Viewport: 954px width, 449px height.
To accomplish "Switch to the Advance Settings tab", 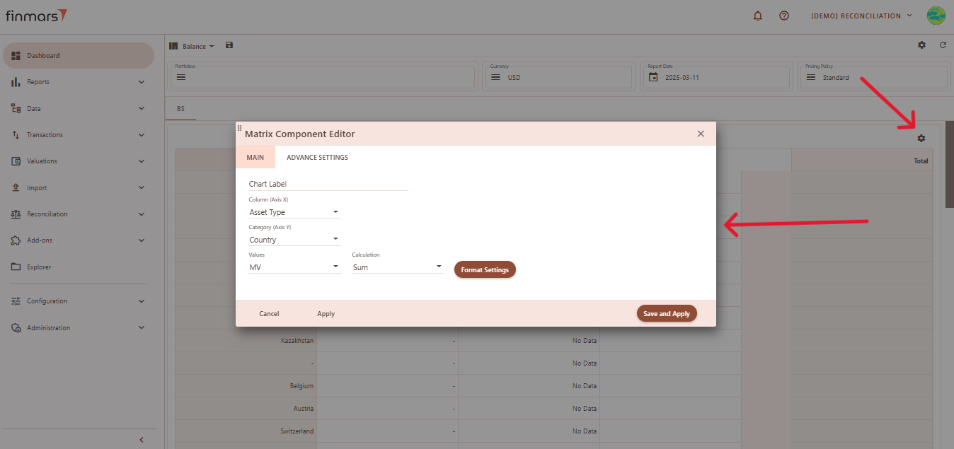I will click(x=317, y=157).
